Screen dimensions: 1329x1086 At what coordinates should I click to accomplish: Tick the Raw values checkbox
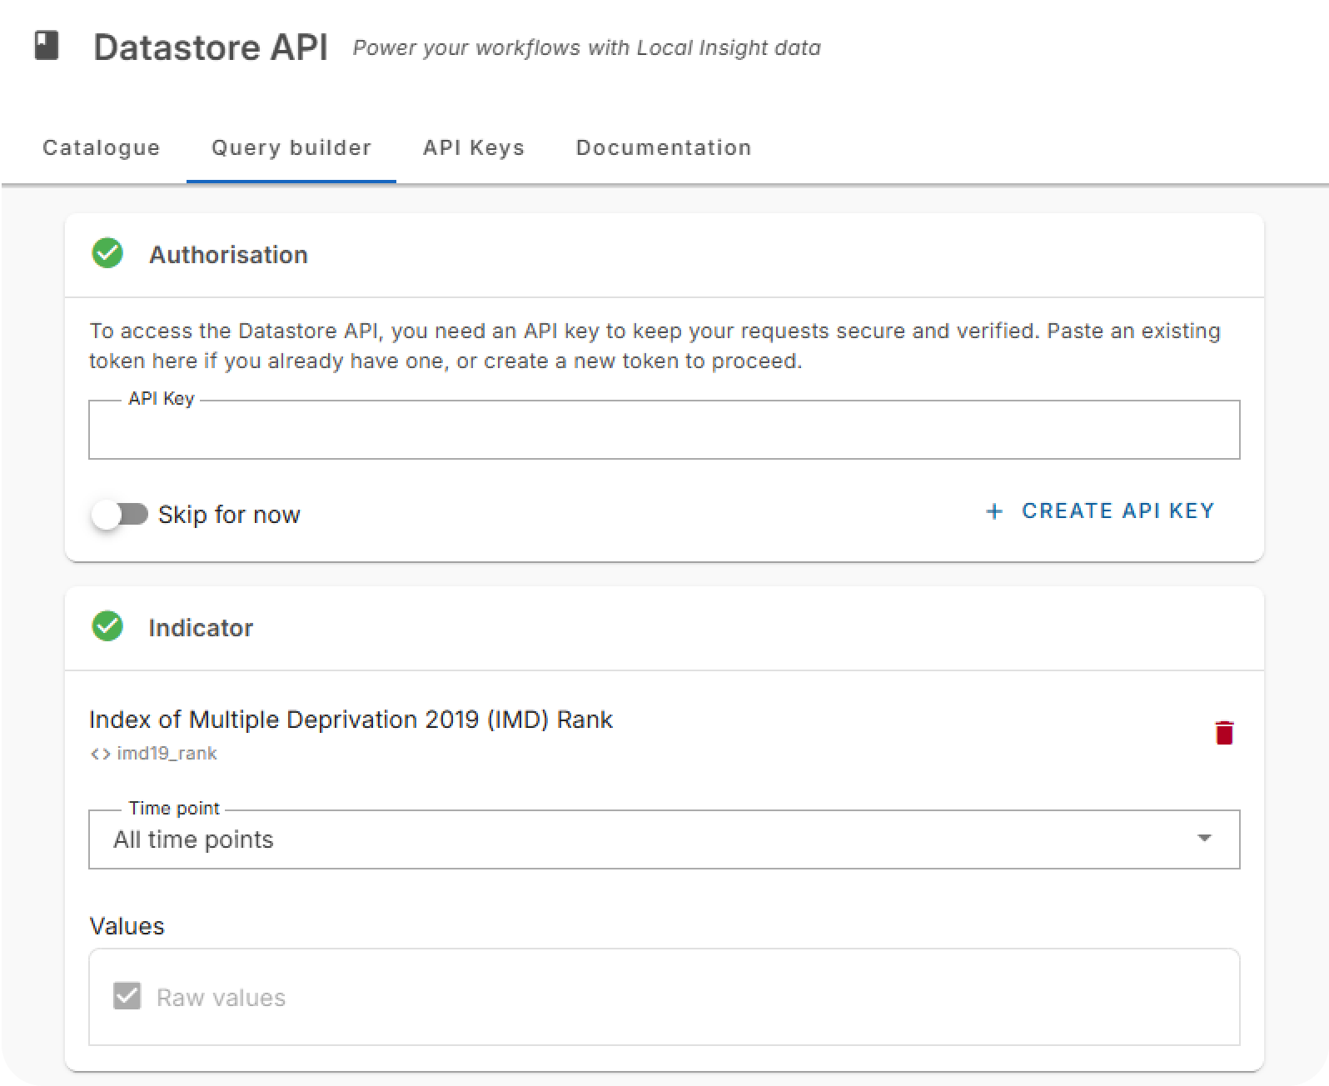click(127, 996)
